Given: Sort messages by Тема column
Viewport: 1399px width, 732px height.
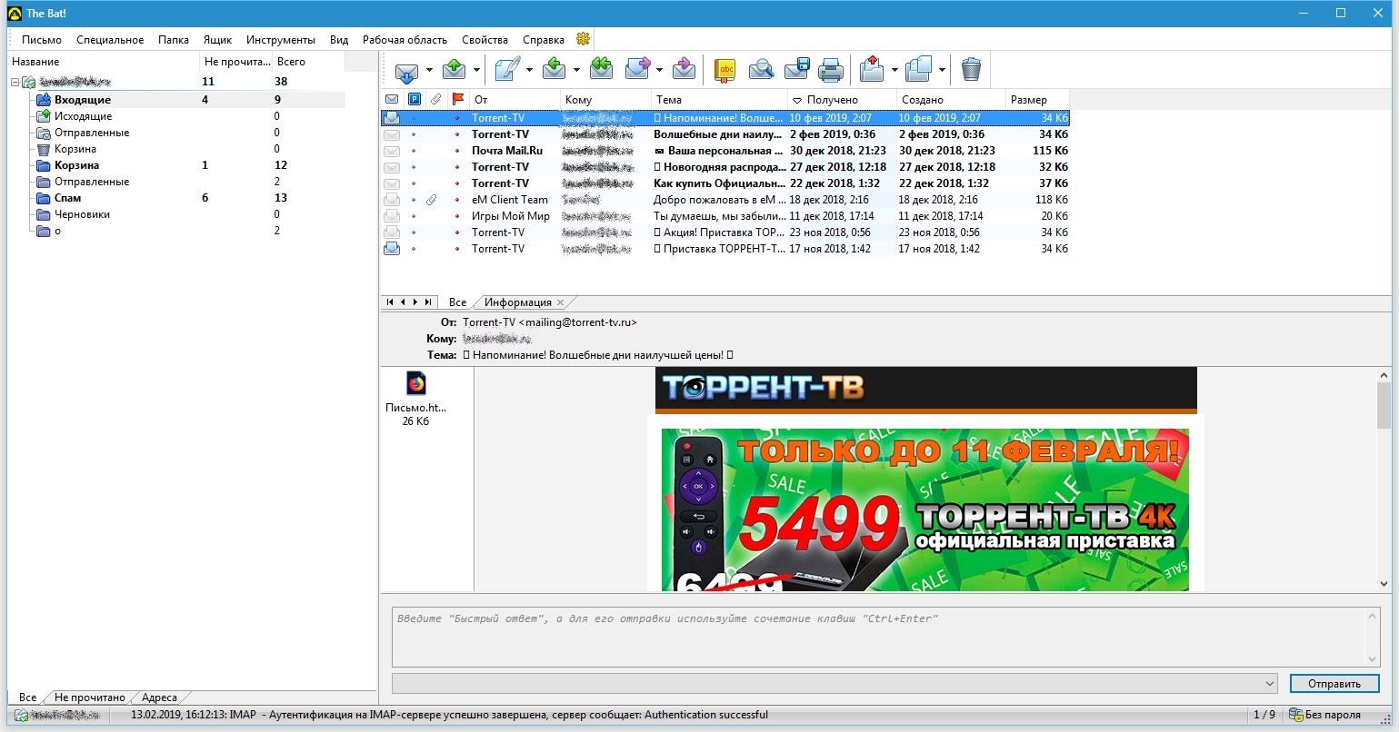Looking at the screenshot, I should (x=719, y=99).
